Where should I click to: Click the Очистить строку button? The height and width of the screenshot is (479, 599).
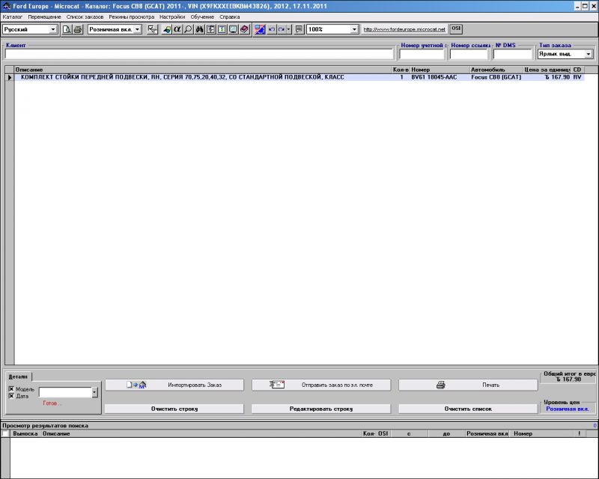[x=174, y=409]
